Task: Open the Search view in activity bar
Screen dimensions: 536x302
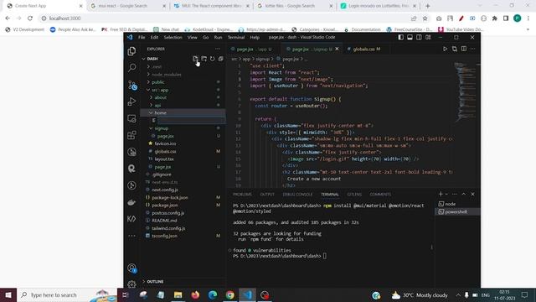Action: 131,68
